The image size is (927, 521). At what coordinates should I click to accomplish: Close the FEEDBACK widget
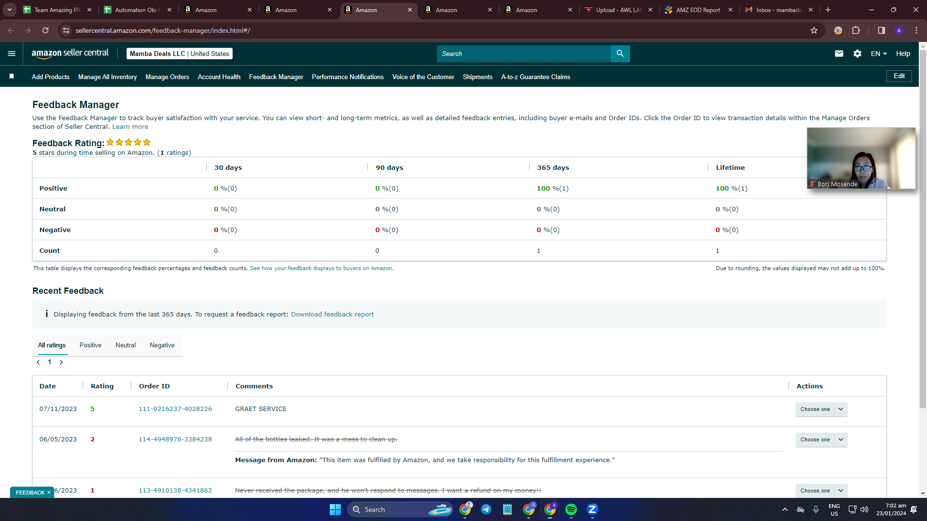tap(49, 493)
